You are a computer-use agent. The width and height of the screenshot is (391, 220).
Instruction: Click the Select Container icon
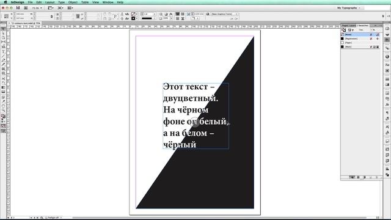click(x=122, y=14)
